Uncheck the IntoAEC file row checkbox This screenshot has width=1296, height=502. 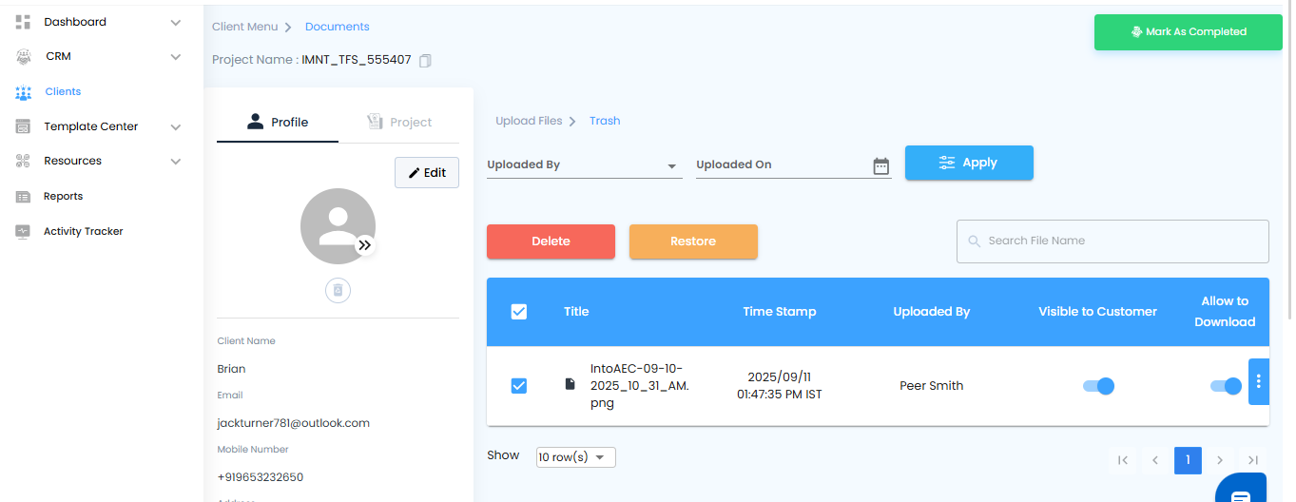click(x=519, y=385)
